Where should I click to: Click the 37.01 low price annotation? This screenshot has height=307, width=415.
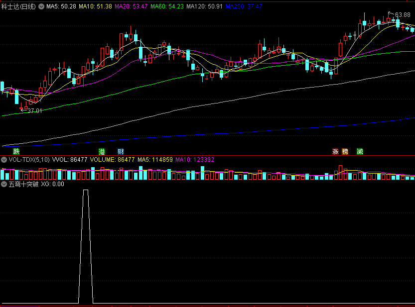[x=35, y=111]
